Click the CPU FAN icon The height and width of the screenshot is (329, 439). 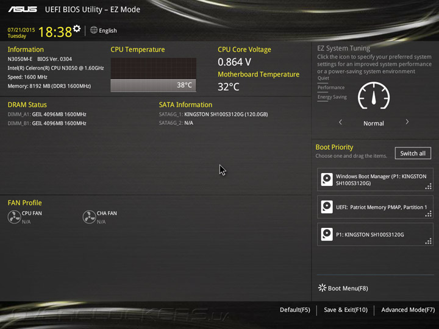pyautogui.click(x=14, y=217)
